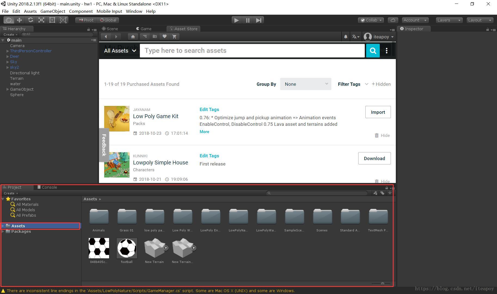Switch to the Game tab
Image resolution: width=497 pixels, height=294 pixels.
pyautogui.click(x=144, y=29)
